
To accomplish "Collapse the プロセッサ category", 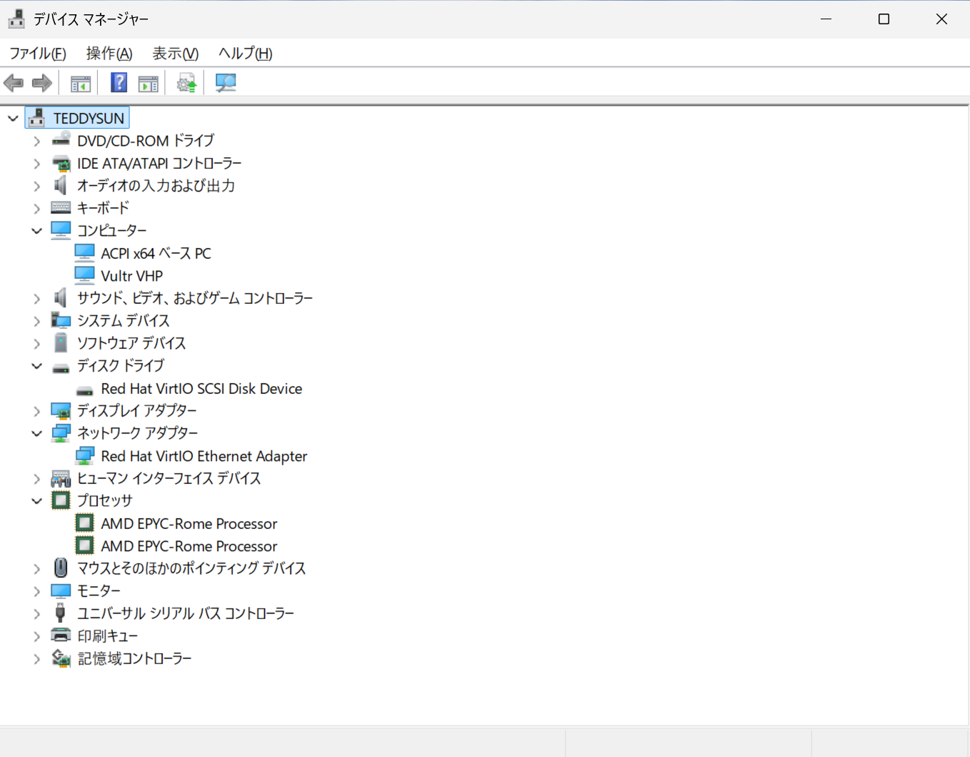I will (36, 501).
